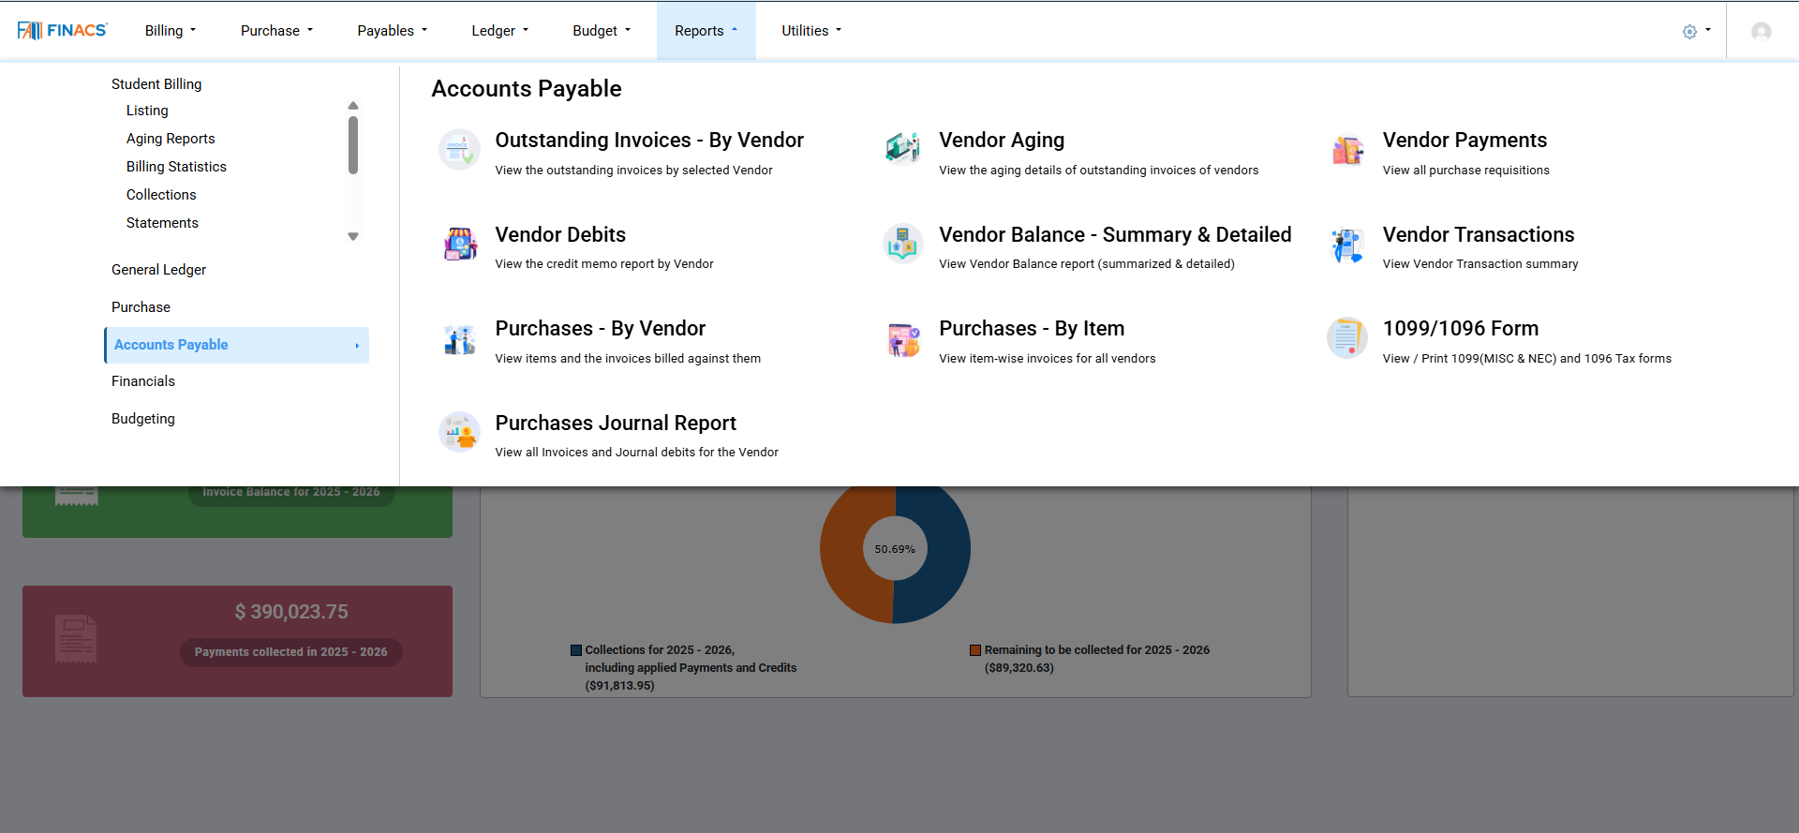Click the 1099/1096 Form icon

coord(1347,338)
